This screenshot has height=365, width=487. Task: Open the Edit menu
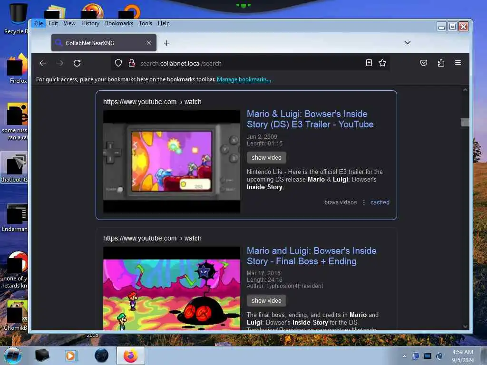(x=53, y=23)
